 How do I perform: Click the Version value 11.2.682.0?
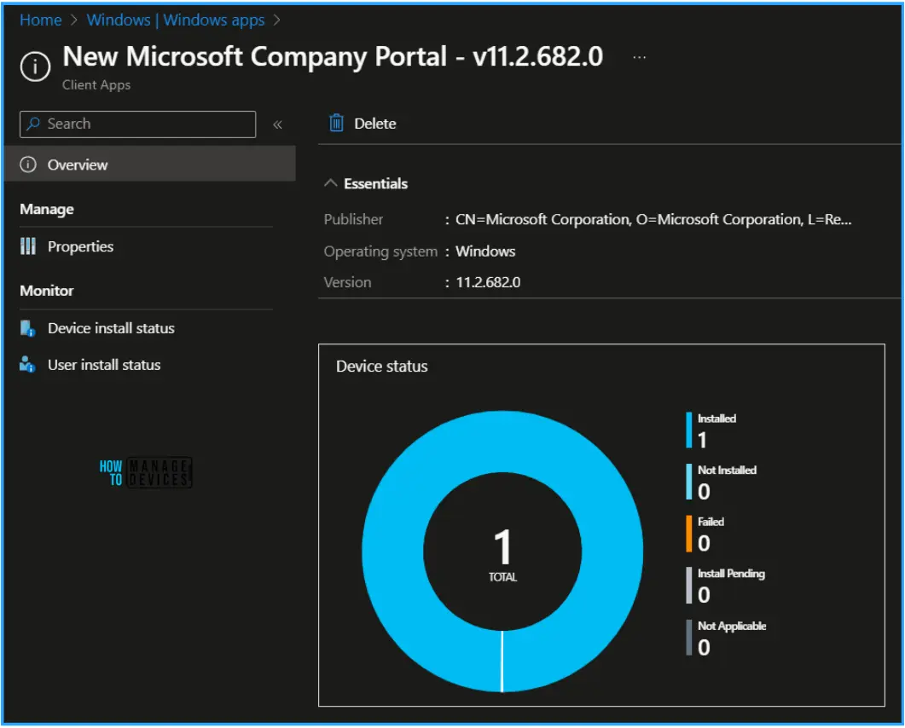(x=488, y=282)
